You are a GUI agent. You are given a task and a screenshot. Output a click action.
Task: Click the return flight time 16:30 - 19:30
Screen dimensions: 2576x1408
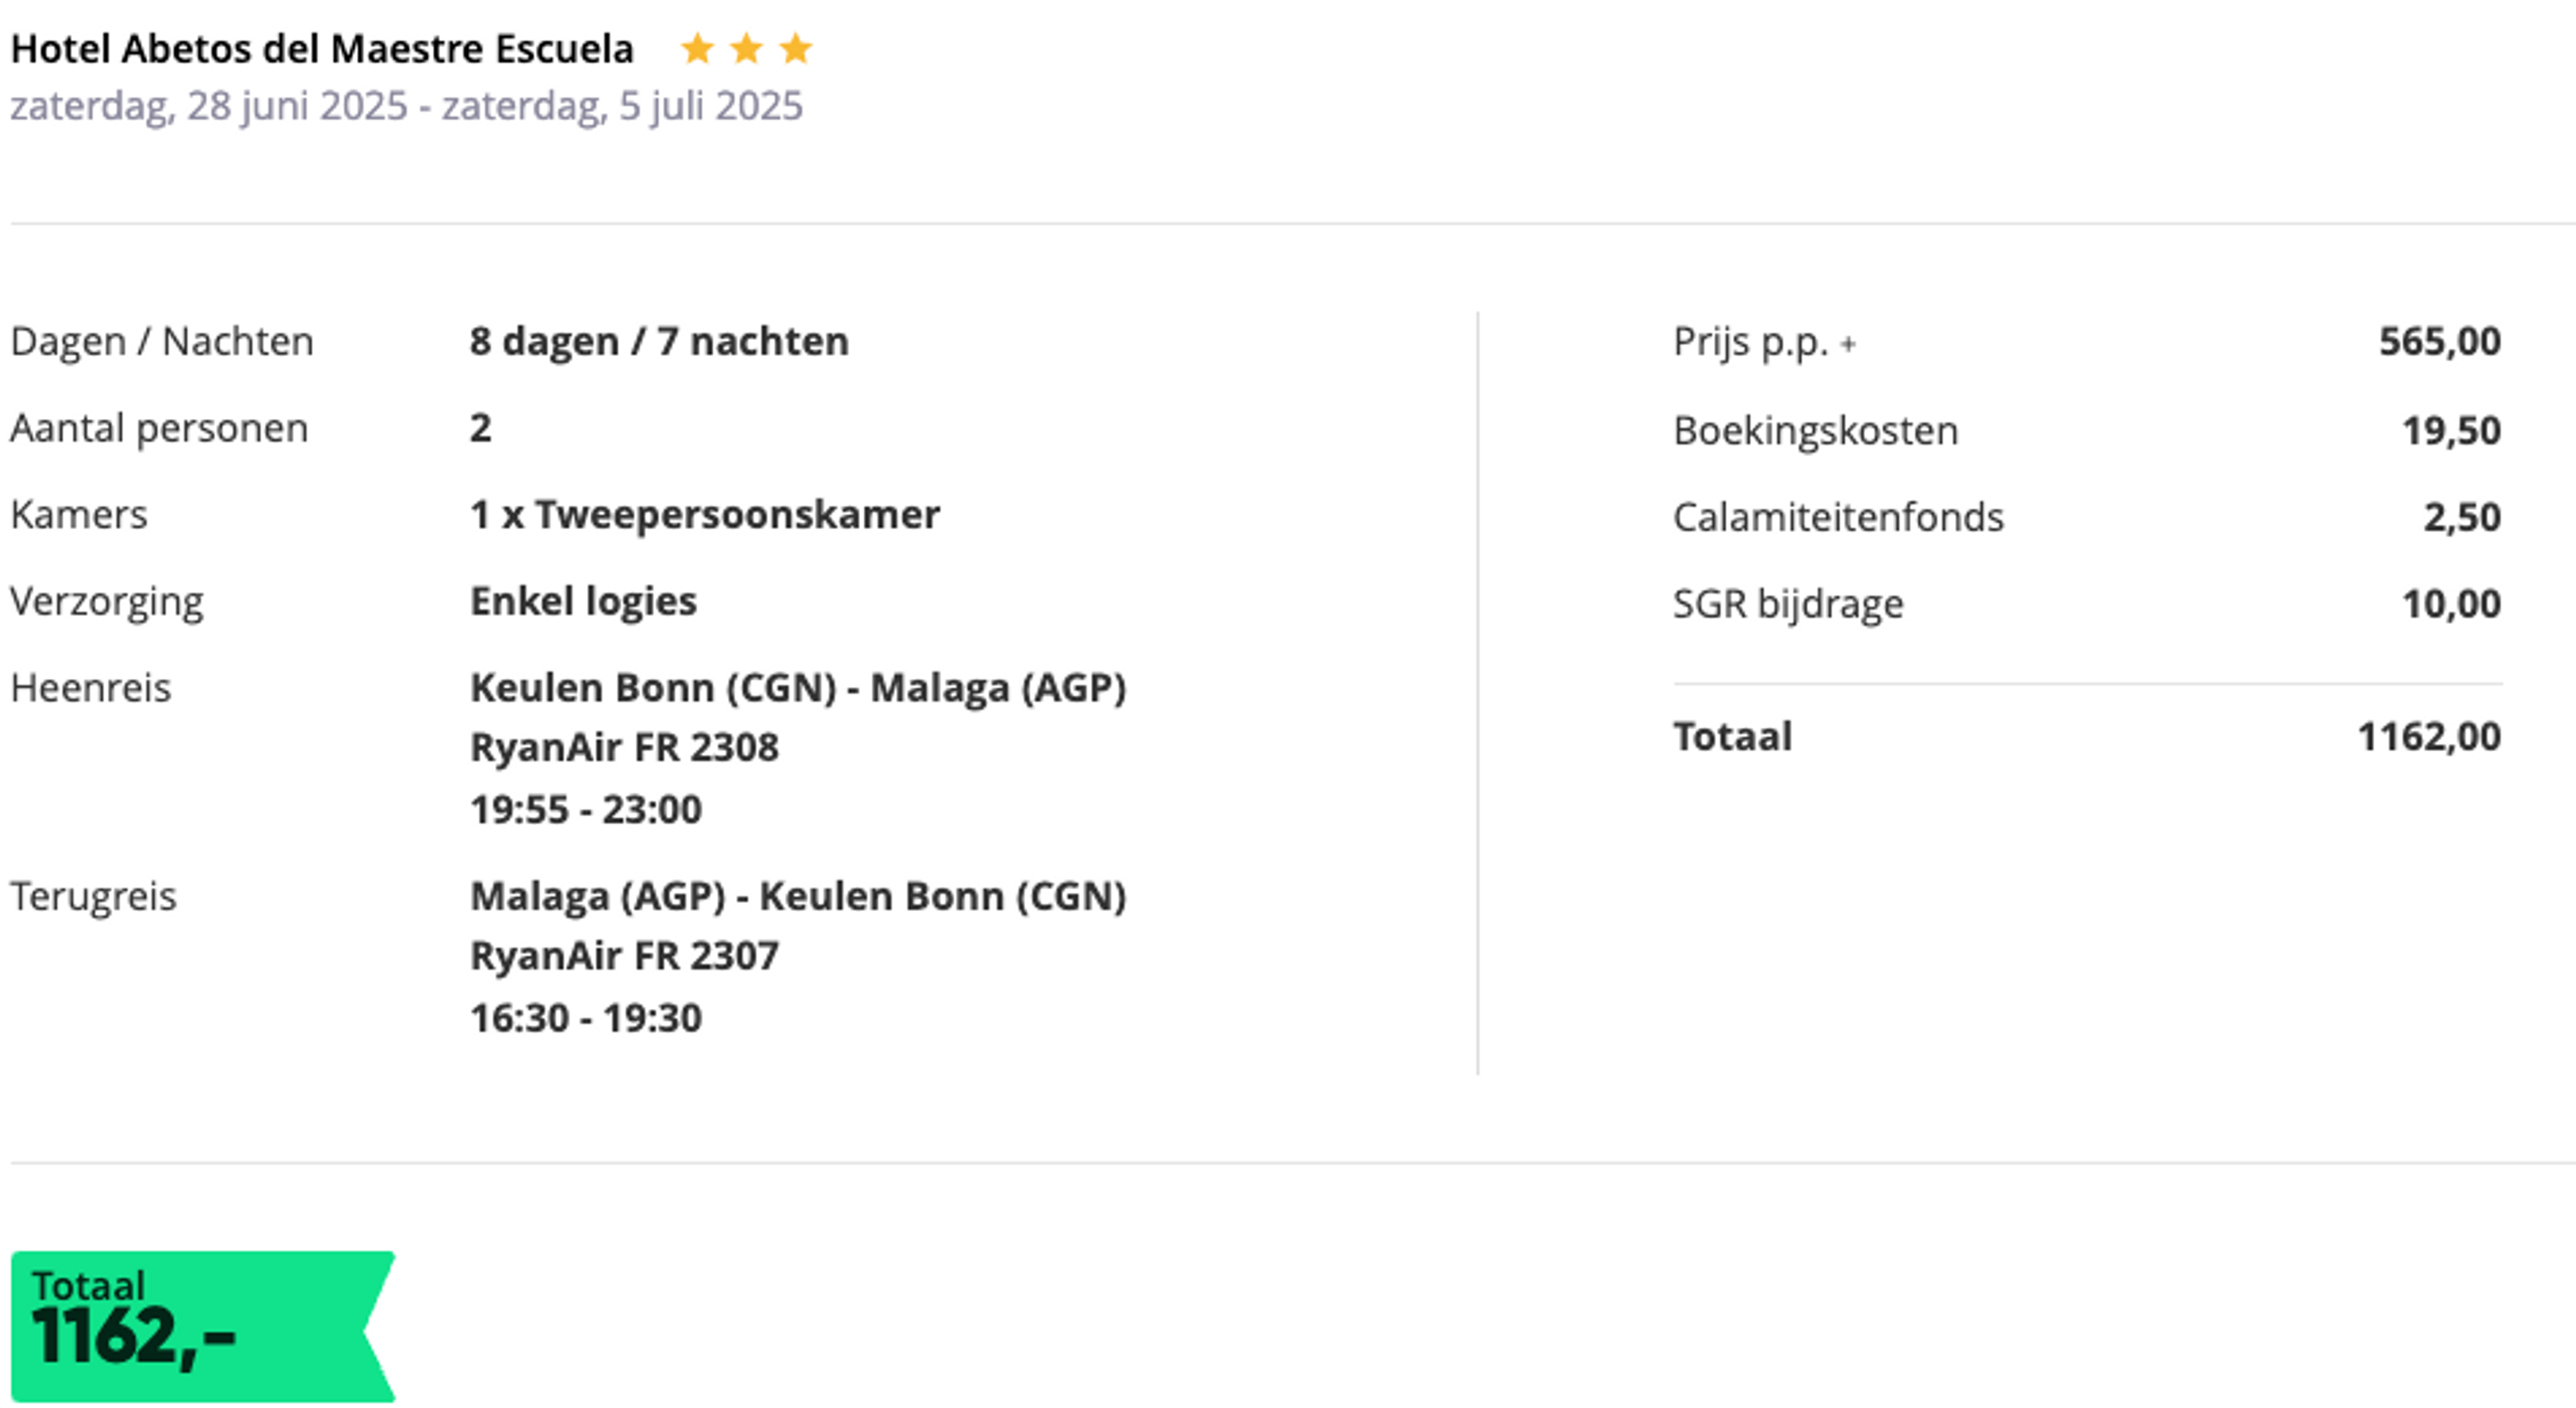pyautogui.click(x=586, y=1018)
